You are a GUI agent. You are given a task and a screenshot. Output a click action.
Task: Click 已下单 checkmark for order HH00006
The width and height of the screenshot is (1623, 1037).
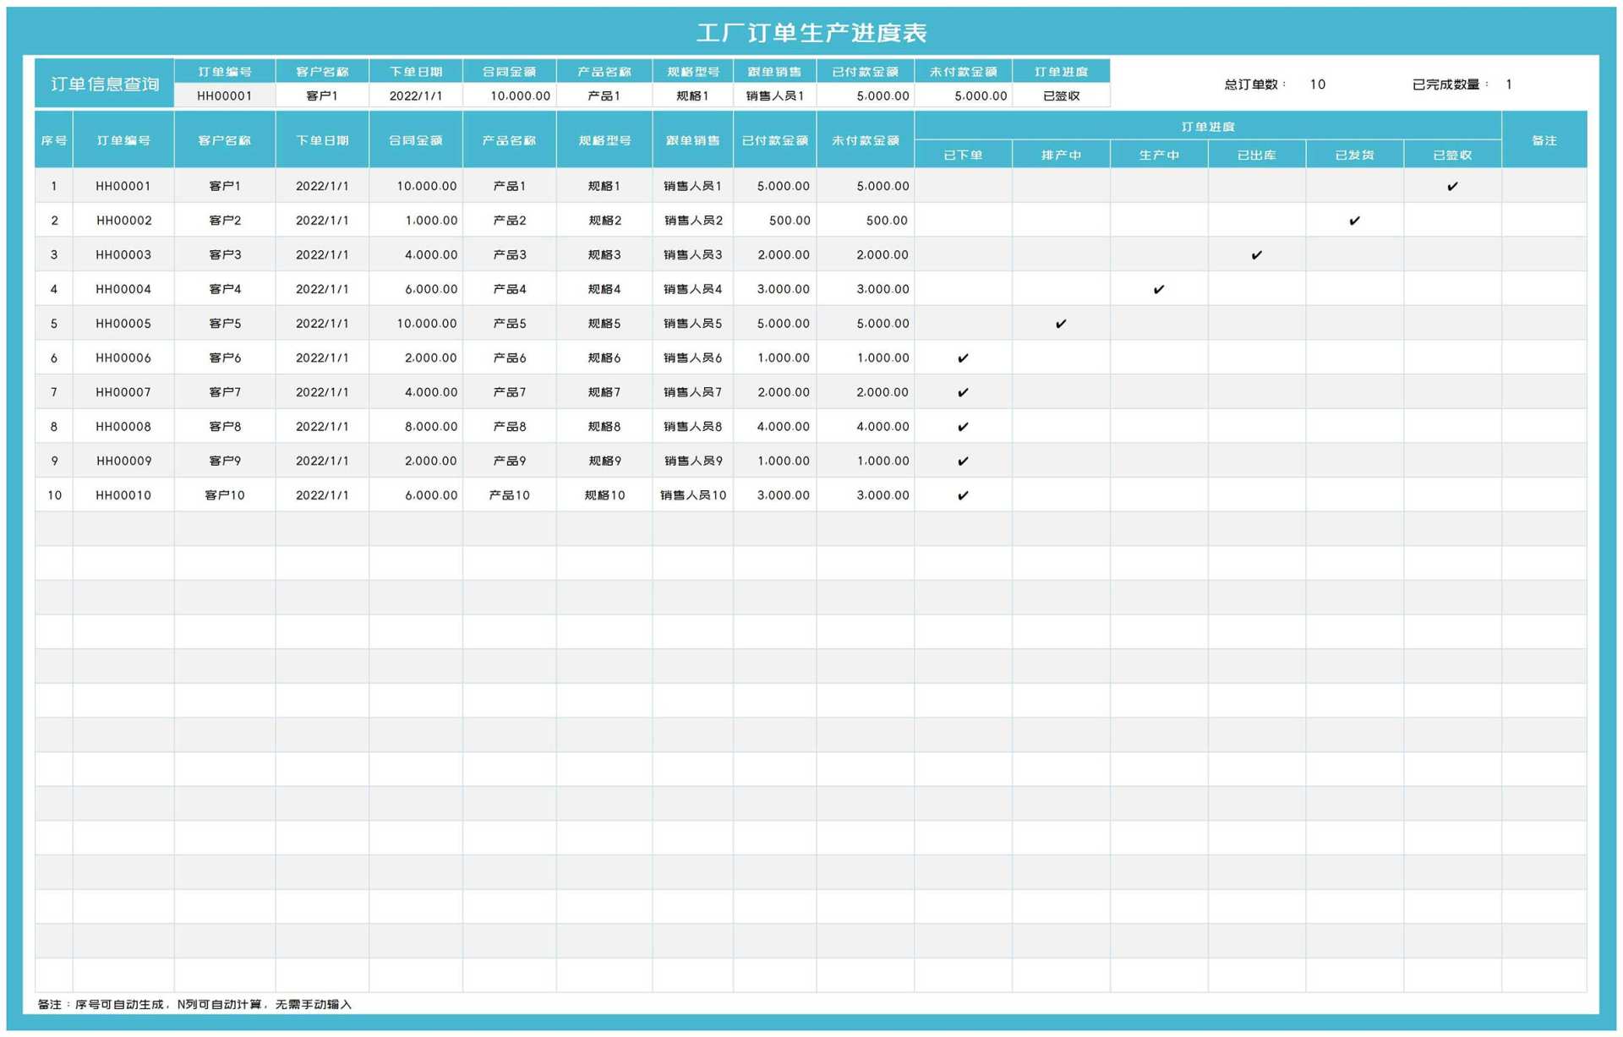[x=962, y=357]
